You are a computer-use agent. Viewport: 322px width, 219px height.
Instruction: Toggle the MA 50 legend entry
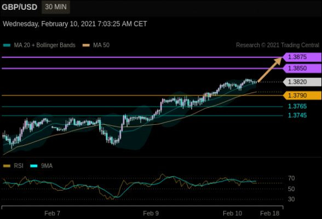96,45
